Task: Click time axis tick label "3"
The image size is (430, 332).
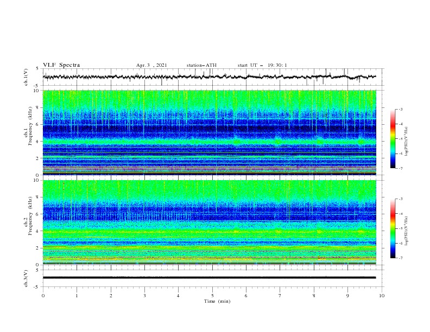Action: coord(144,296)
